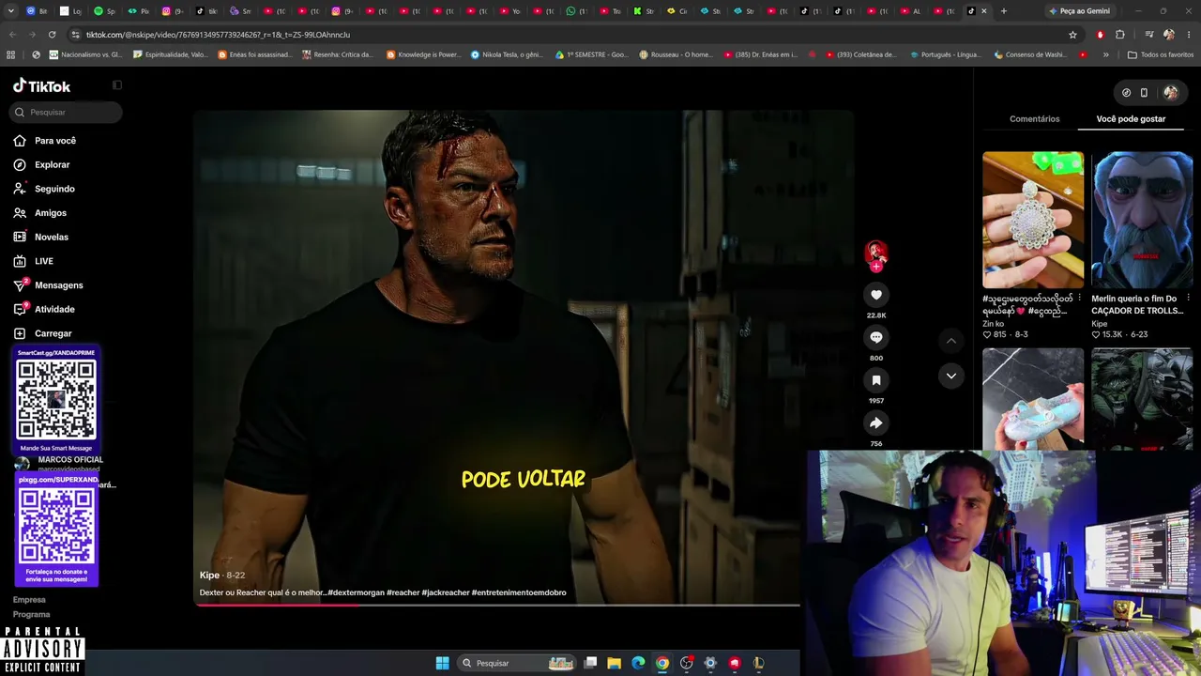
Task: Collapse the TikTok sidebar panel
Action: (x=117, y=85)
